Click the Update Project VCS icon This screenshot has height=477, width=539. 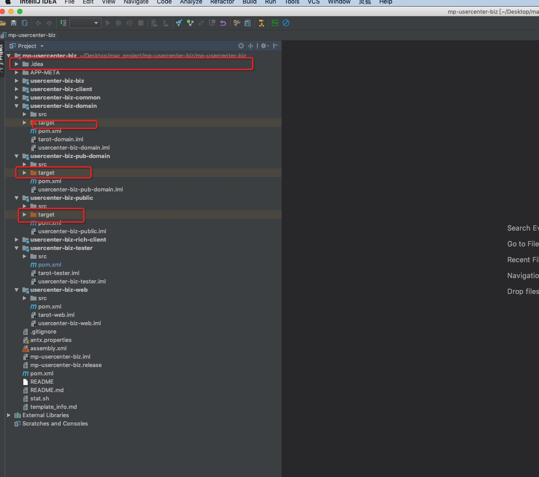[x=179, y=23]
